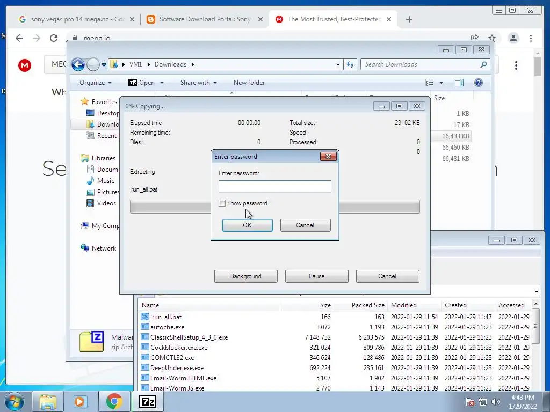The height and width of the screenshot is (412, 550).
Task: Select ClassicShellSetup_4_3_0.exe in the archive list
Action: click(x=189, y=337)
